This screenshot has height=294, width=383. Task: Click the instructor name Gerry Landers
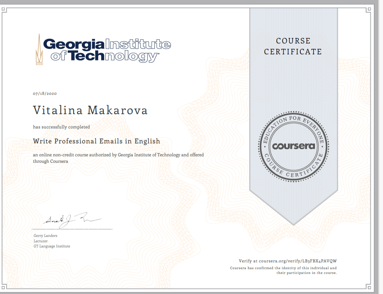[x=45, y=236]
